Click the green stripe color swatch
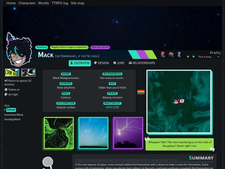The width and height of the screenshot is (225, 169). click(150, 55)
